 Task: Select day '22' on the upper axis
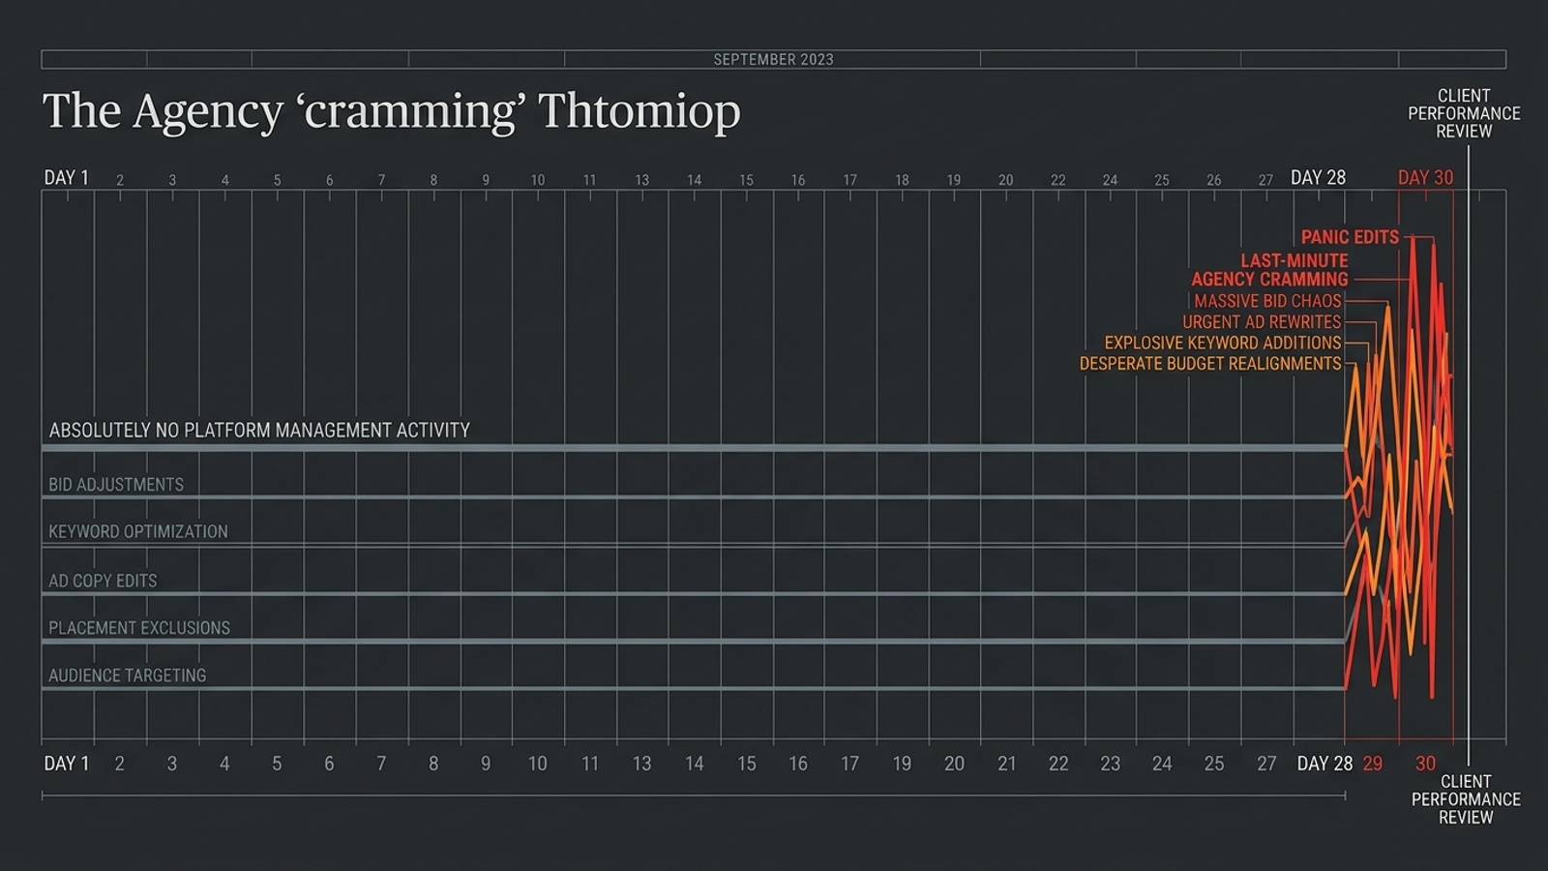pos(1057,180)
